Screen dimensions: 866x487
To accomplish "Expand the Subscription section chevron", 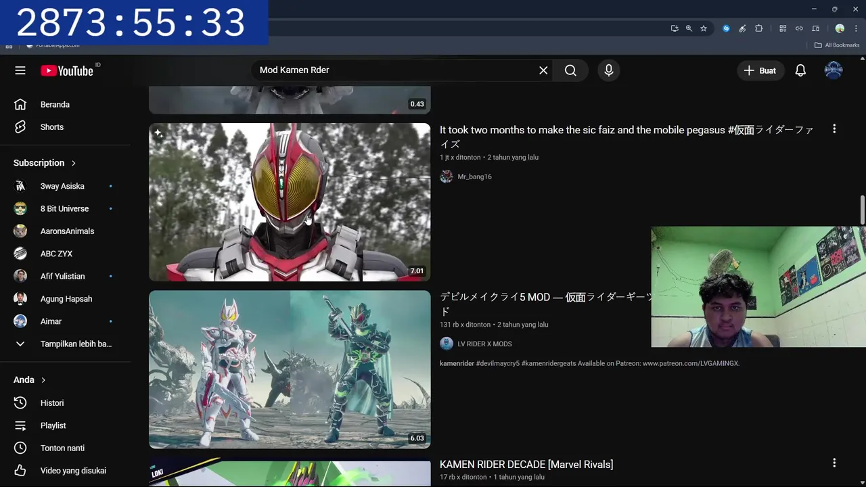I will tap(73, 163).
